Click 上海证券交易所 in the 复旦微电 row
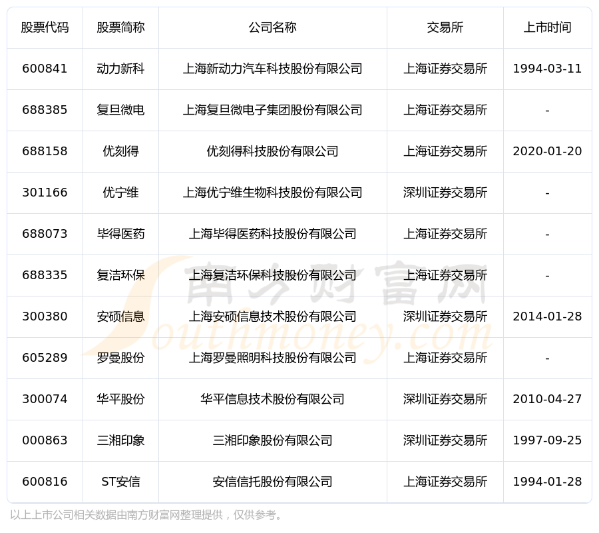 point(445,110)
